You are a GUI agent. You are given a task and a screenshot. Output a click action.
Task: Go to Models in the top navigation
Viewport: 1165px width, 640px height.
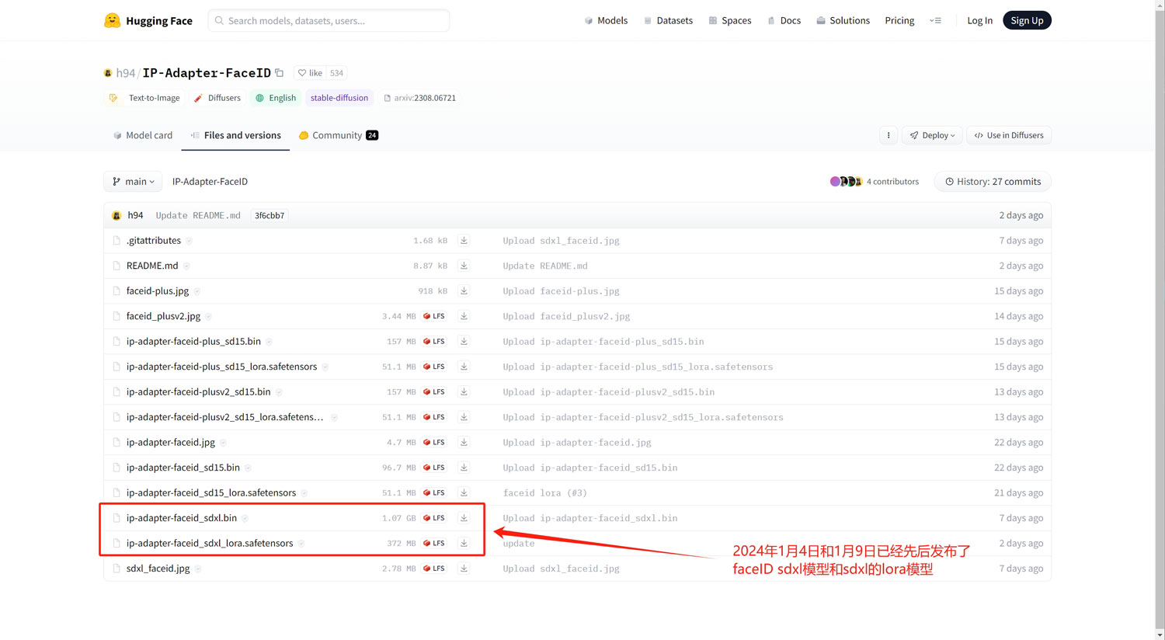pyautogui.click(x=606, y=21)
